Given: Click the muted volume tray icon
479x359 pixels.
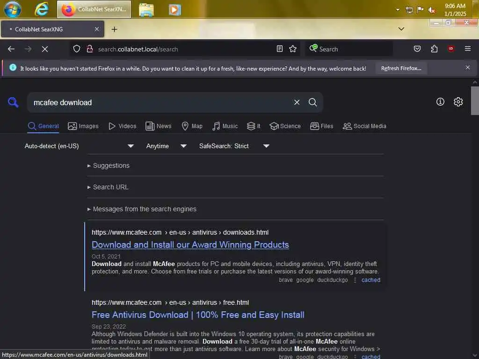Looking at the screenshot, I should click(x=431, y=10).
